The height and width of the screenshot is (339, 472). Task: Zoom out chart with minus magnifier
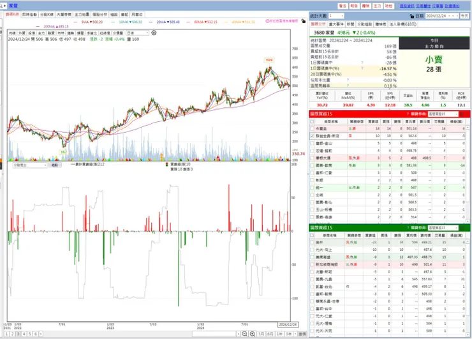pyautogui.click(x=245, y=334)
